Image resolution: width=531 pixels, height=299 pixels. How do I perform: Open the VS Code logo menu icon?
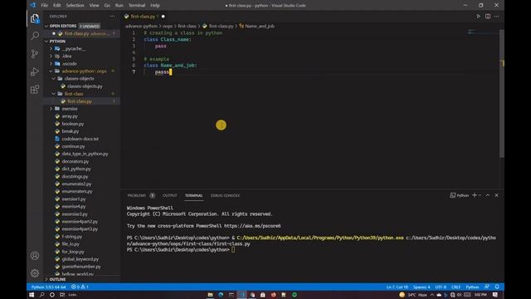coord(32,5)
